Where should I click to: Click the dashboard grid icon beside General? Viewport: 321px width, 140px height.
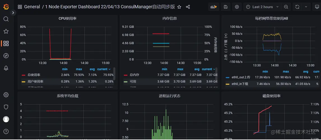[x=20, y=7]
